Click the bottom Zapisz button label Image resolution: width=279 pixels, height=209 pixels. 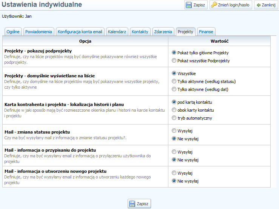[142, 204]
